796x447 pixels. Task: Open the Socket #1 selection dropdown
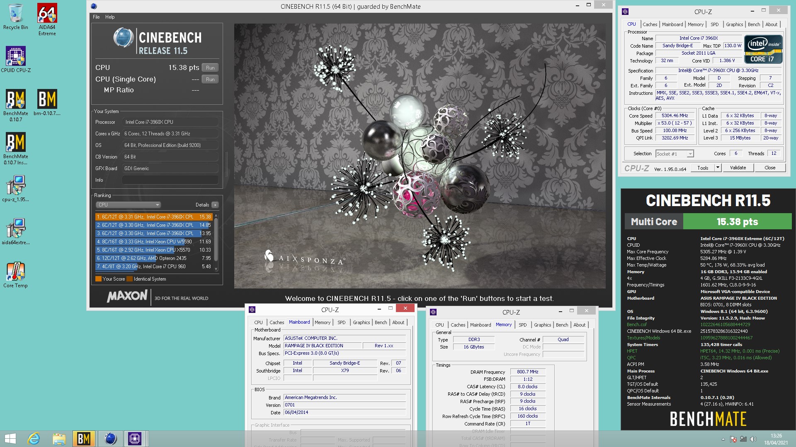point(675,154)
